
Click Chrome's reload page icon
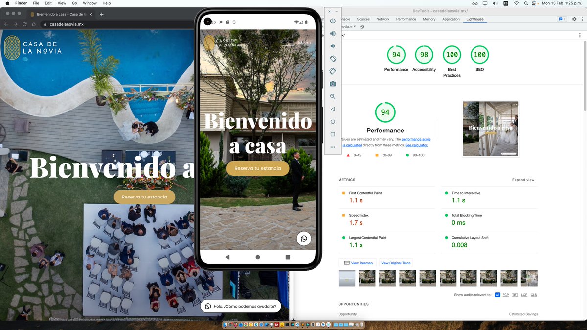pyautogui.click(x=24, y=24)
